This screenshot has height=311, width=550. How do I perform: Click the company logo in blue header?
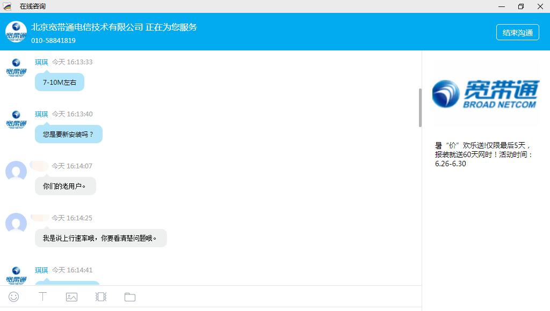point(16,32)
